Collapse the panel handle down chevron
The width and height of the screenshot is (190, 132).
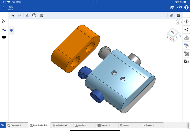click(11, 33)
